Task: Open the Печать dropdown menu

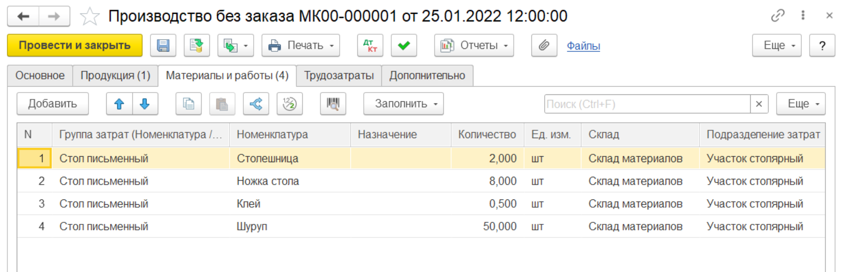Action: 301,45
